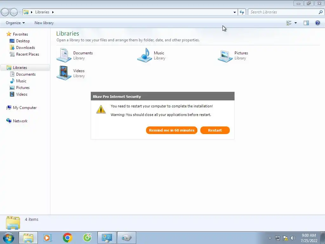The image size is (325, 244).
Task: Launch Google Chrome from taskbar
Action: tap(67, 238)
